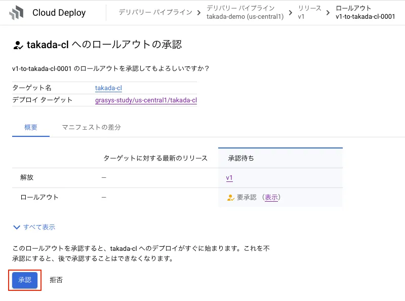Open the takada-cl target name link
Image resolution: width=405 pixels, height=301 pixels.
pyautogui.click(x=108, y=88)
